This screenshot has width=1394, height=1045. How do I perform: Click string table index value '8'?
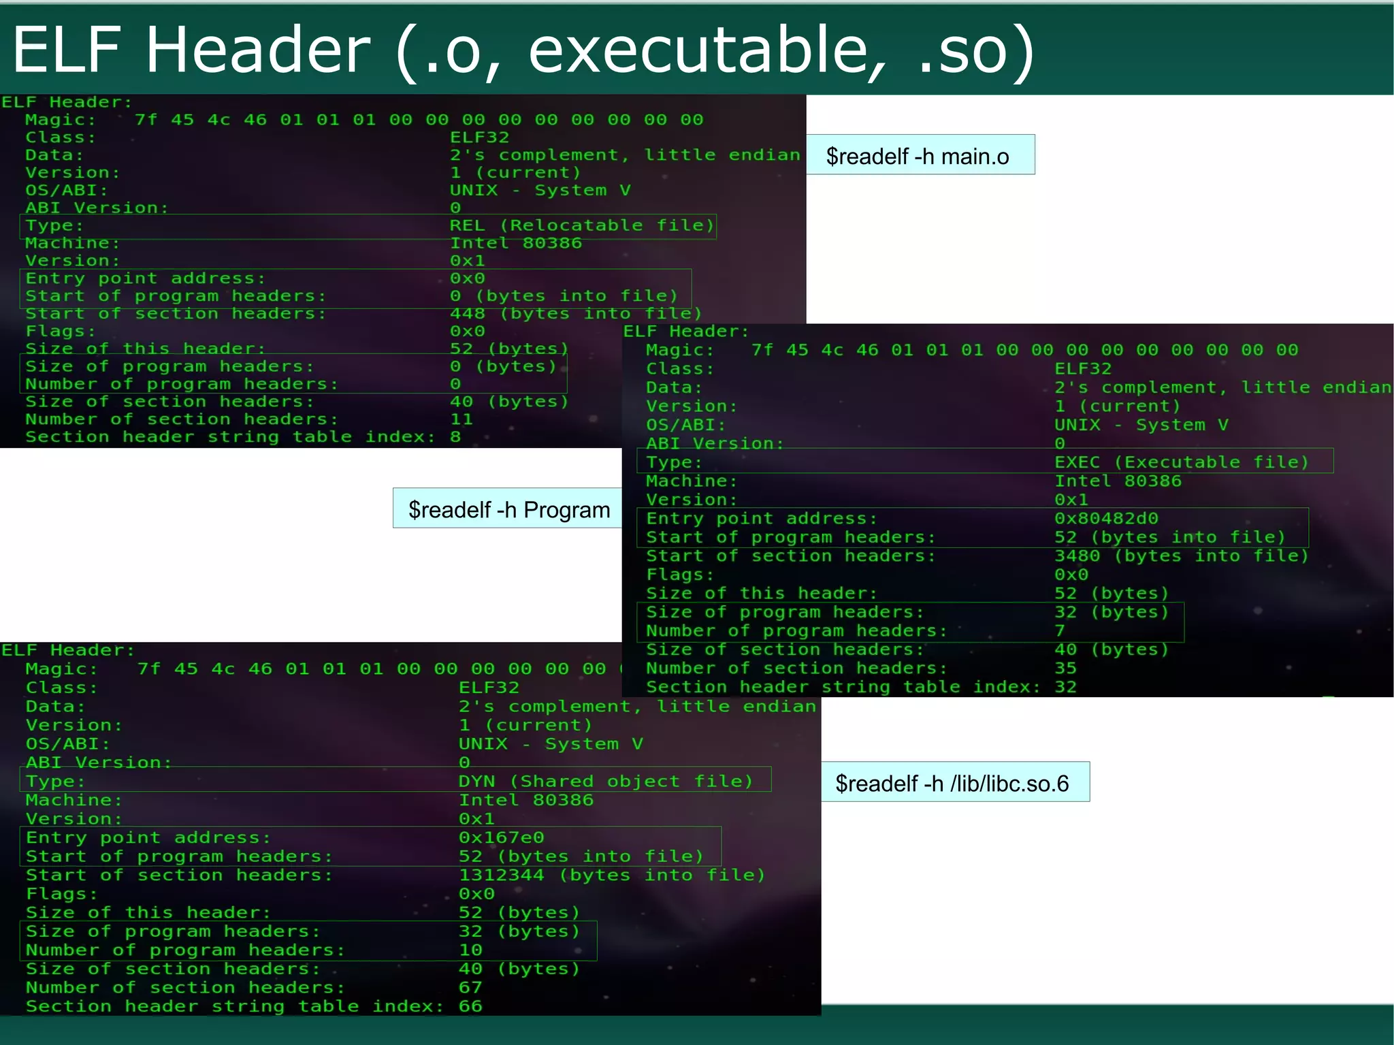tap(455, 437)
